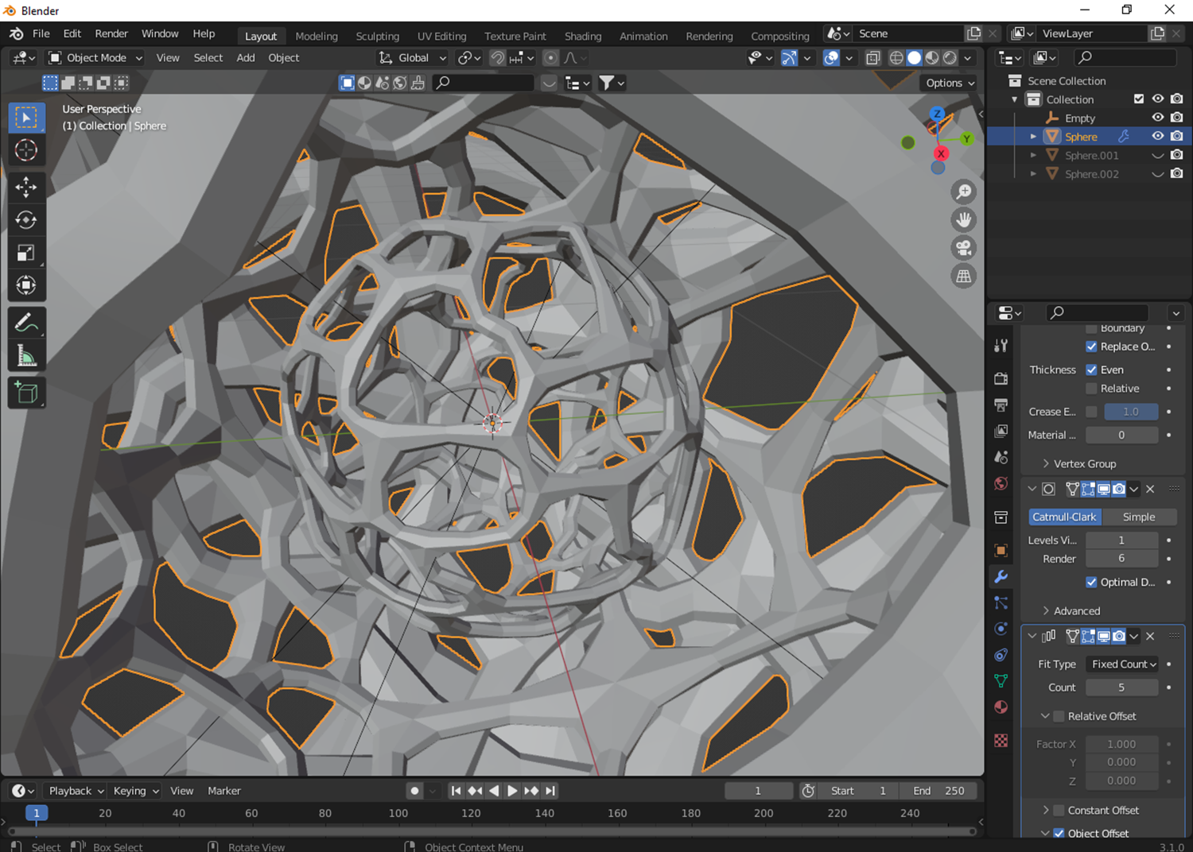Open the Object Data properties tab
The width and height of the screenshot is (1193, 852).
(x=1001, y=681)
